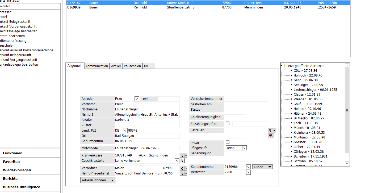
Task: Open the Heim/Pflegedienst lookup magnifier
Action: click(182, 173)
